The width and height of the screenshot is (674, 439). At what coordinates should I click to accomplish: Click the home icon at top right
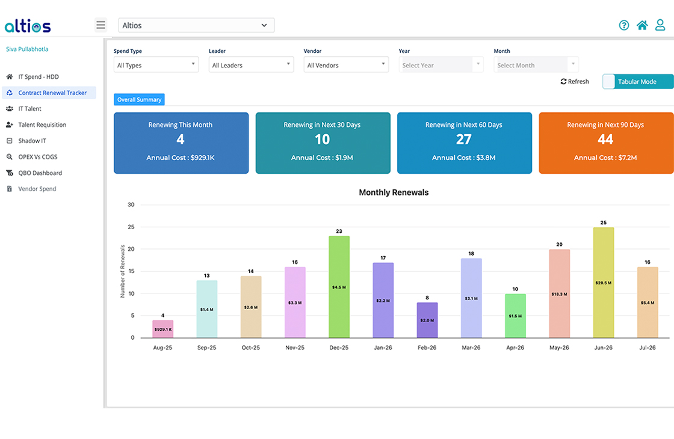(642, 25)
